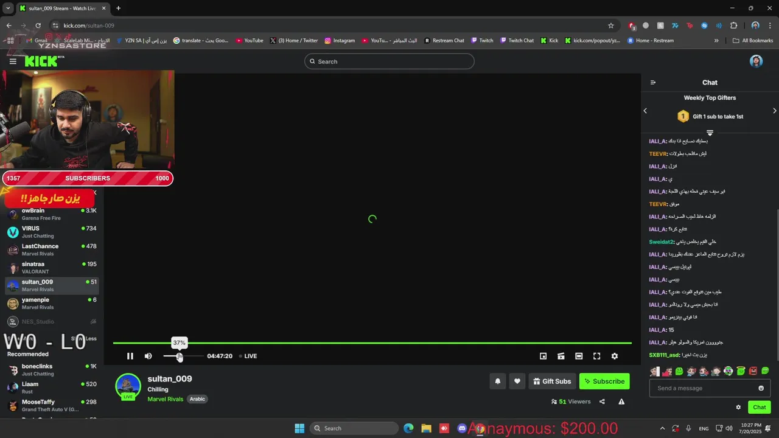Open Home - Restream bookmark
This screenshot has height=438, width=779.
tap(650, 41)
